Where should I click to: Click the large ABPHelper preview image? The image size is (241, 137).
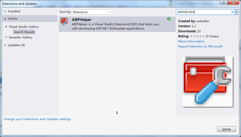pyautogui.click(x=207, y=81)
